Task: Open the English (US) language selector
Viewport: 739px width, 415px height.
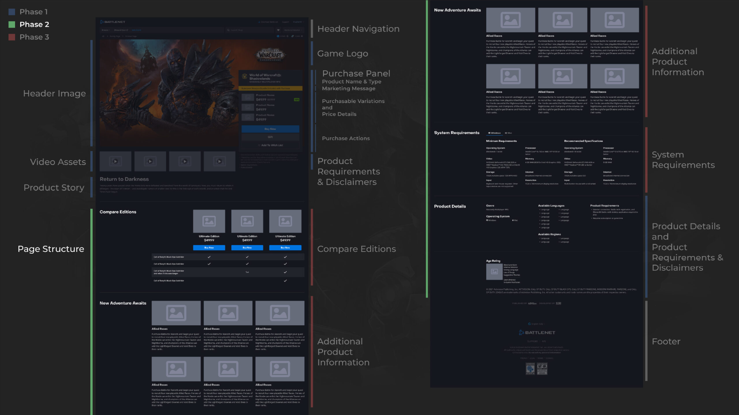Action: [537, 324]
